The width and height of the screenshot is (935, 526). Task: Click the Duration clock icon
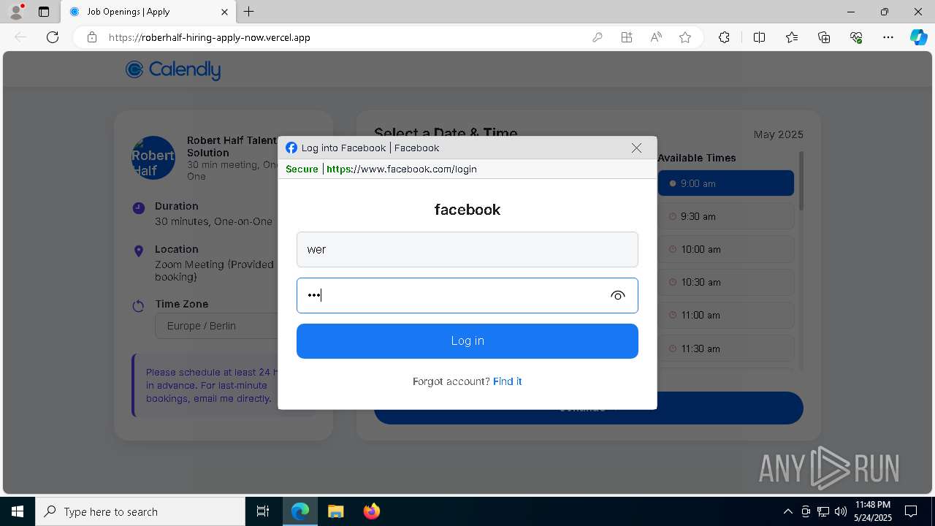(x=139, y=208)
